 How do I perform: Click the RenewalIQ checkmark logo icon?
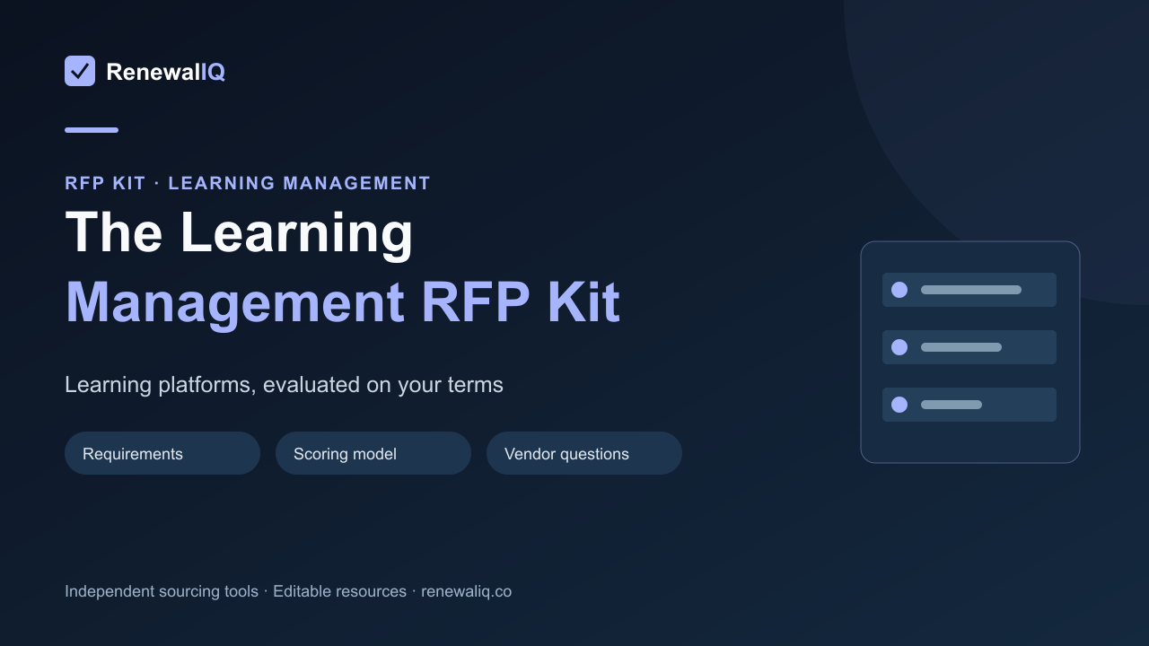pos(80,71)
